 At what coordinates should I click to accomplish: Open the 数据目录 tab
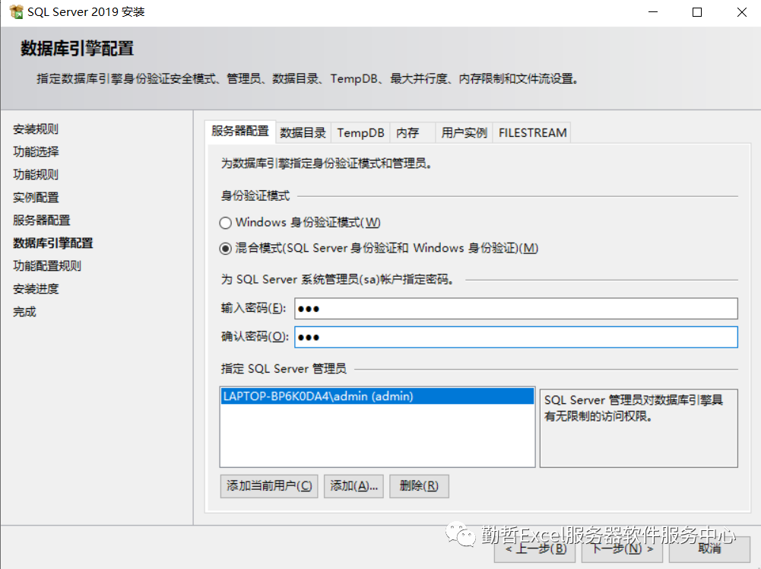(x=303, y=132)
